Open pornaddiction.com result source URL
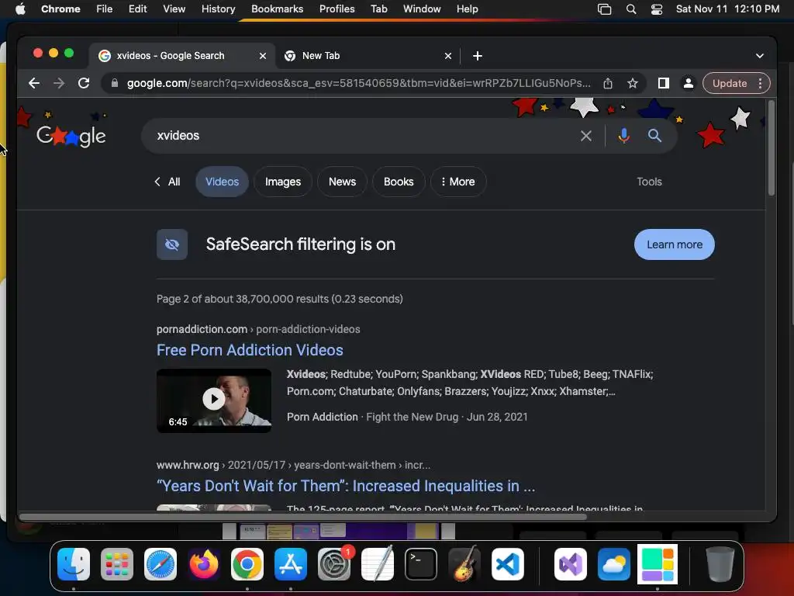The height and width of the screenshot is (596, 794). pyautogui.click(x=258, y=329)
